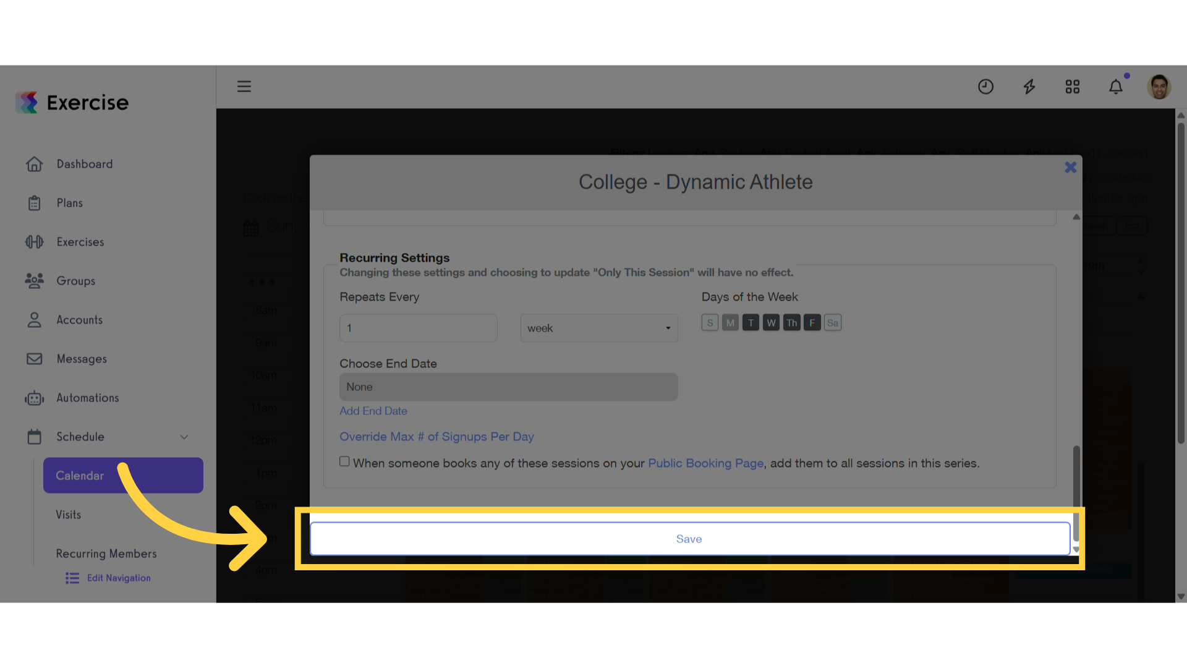
Task: Click the lightning bolt quick actions icon
Action: tap(1029, 87)
